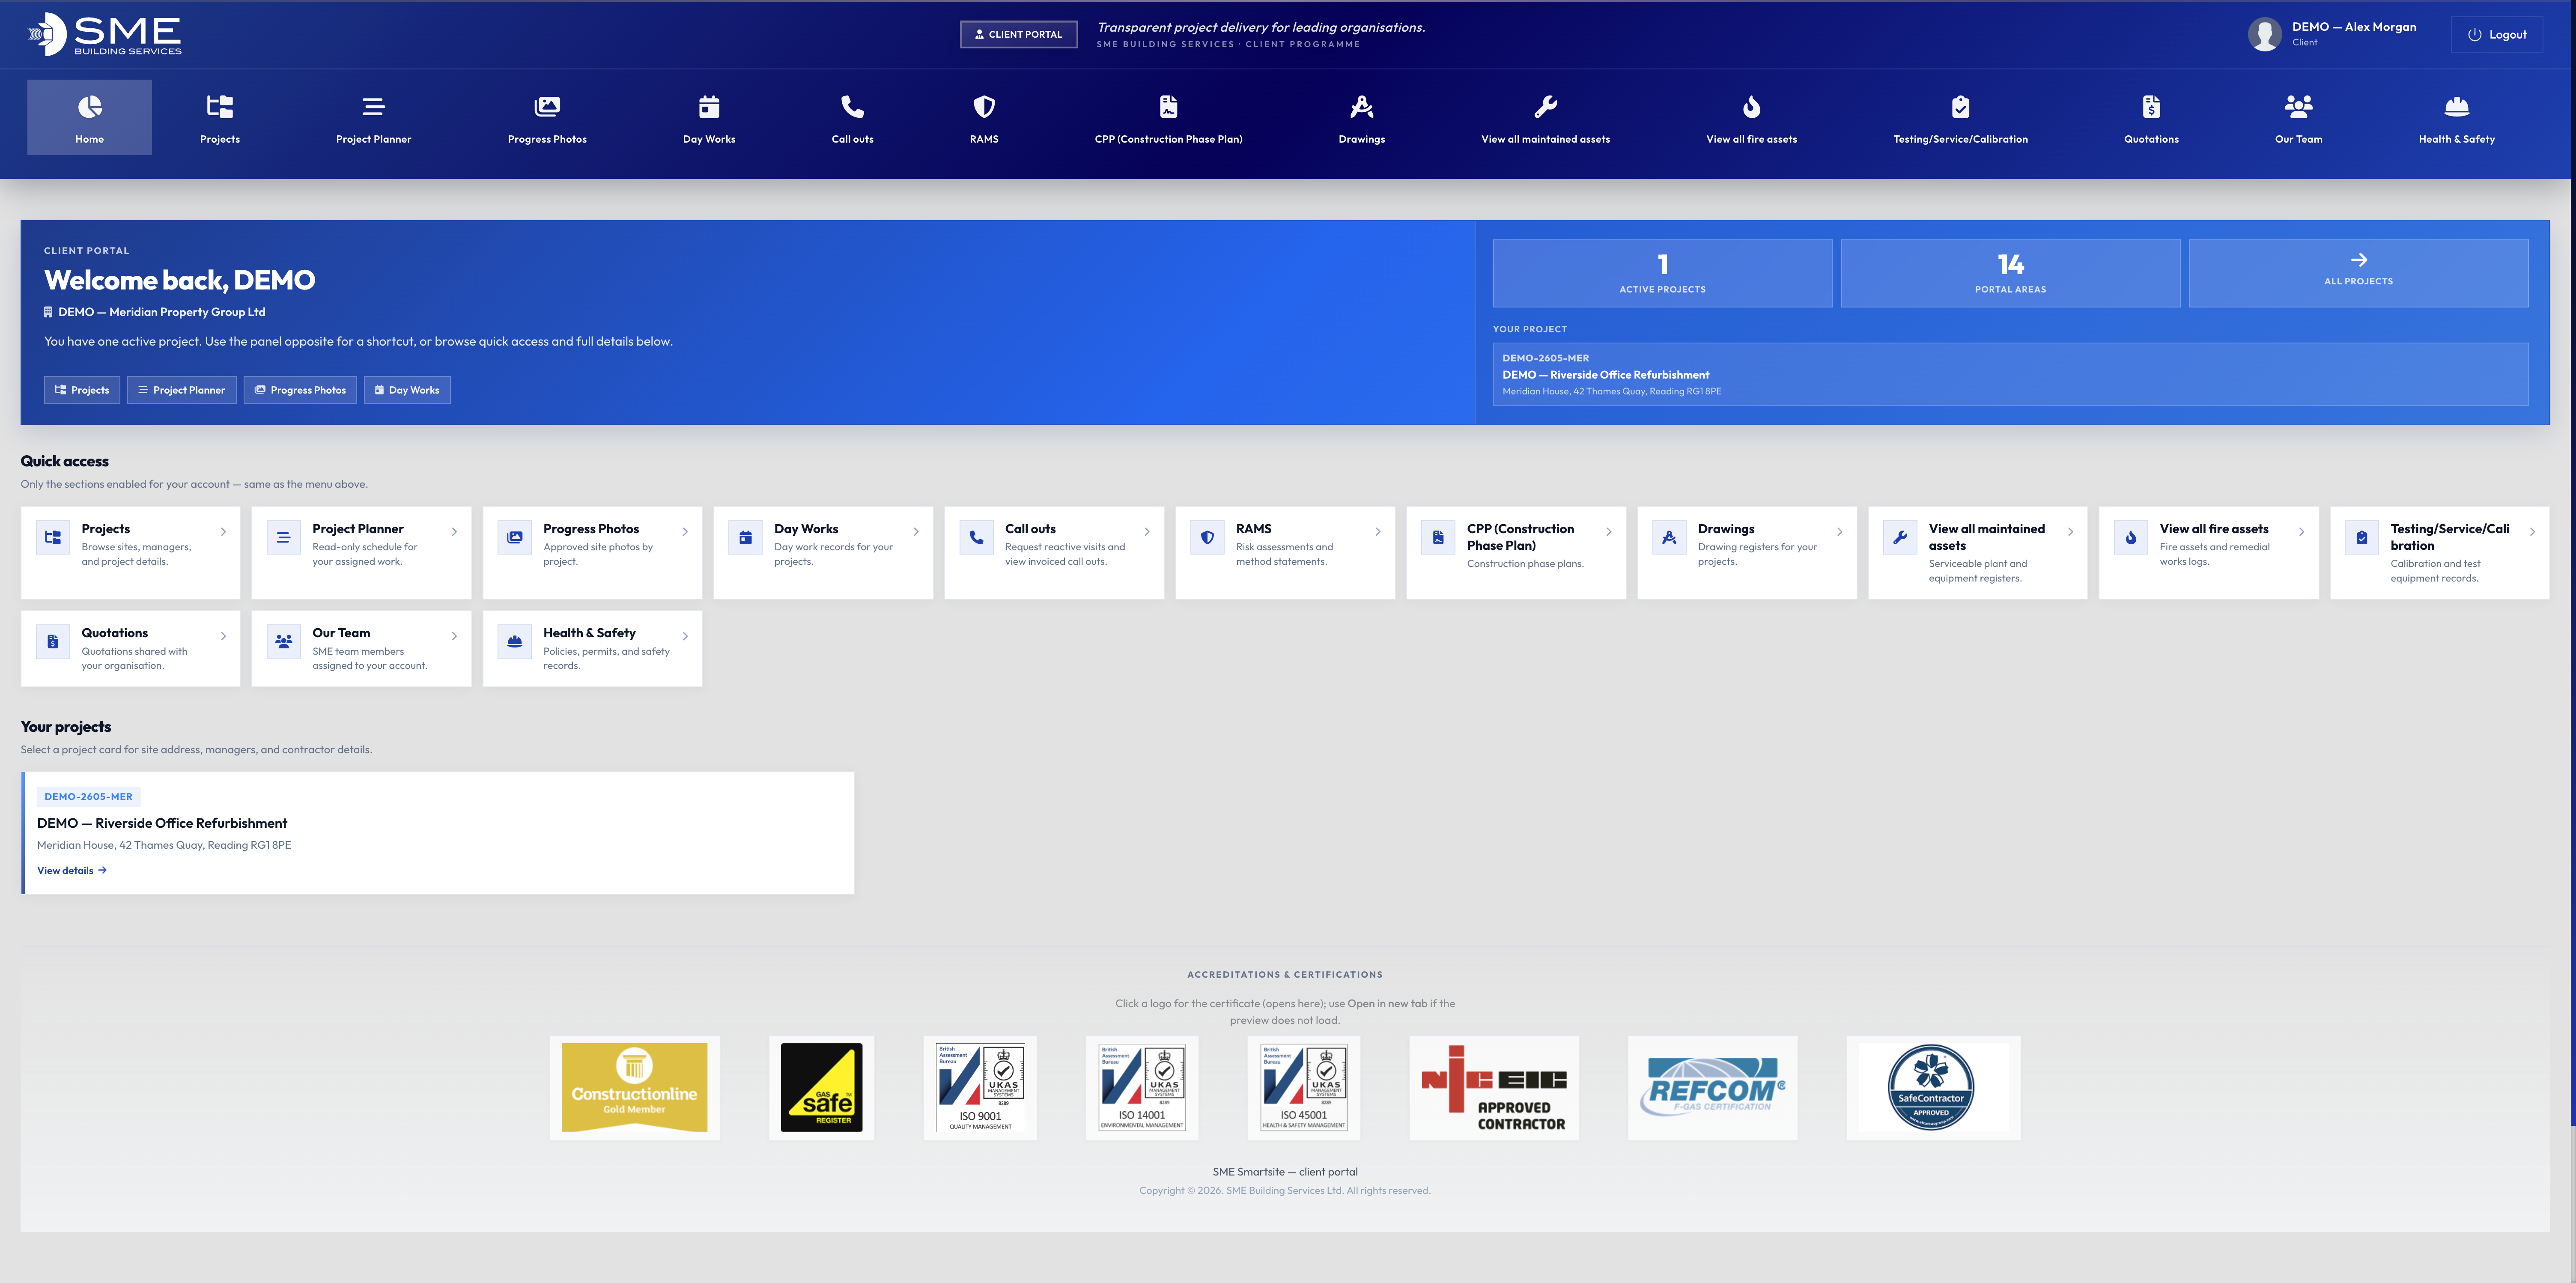Click Project Planner quick access card icon
This screenshot has width=2576, height=1283.
(x=284, y=537)
